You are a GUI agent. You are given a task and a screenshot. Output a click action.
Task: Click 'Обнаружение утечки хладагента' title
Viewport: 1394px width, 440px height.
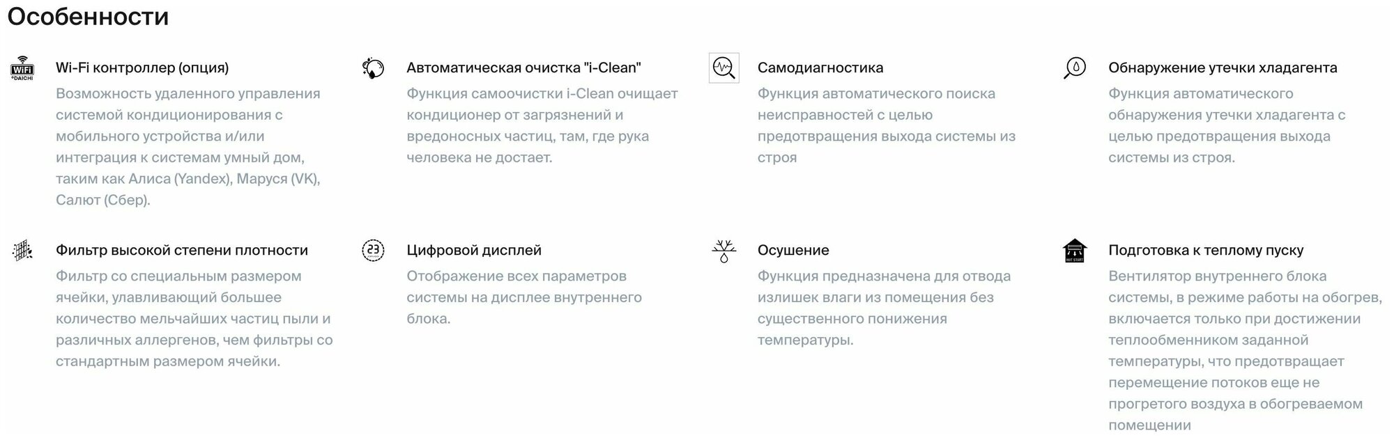click(x=1223, y=68)
